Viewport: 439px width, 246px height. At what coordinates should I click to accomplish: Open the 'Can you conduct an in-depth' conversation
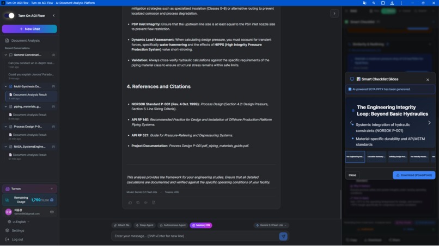[31, 65]
